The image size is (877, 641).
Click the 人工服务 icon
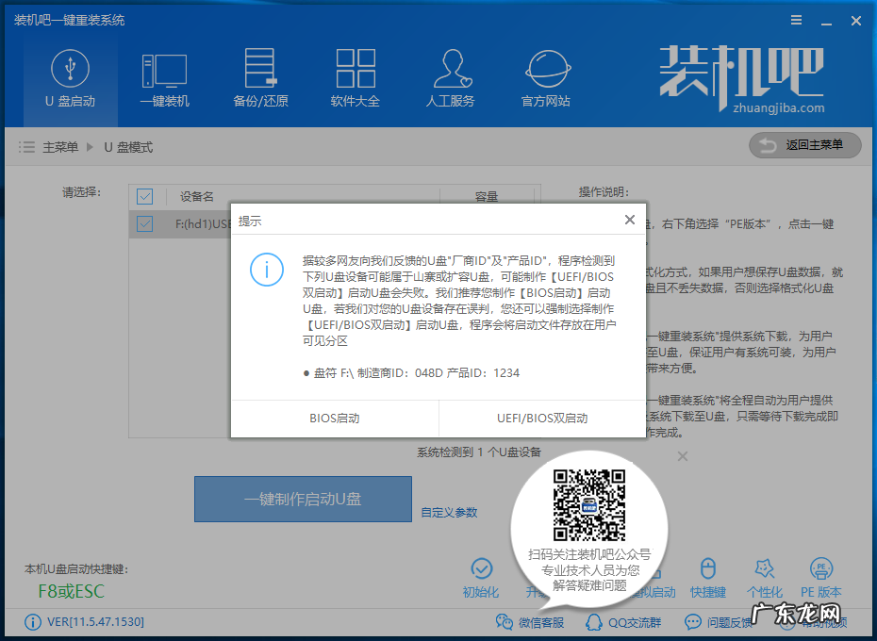[x=451, y=77]
